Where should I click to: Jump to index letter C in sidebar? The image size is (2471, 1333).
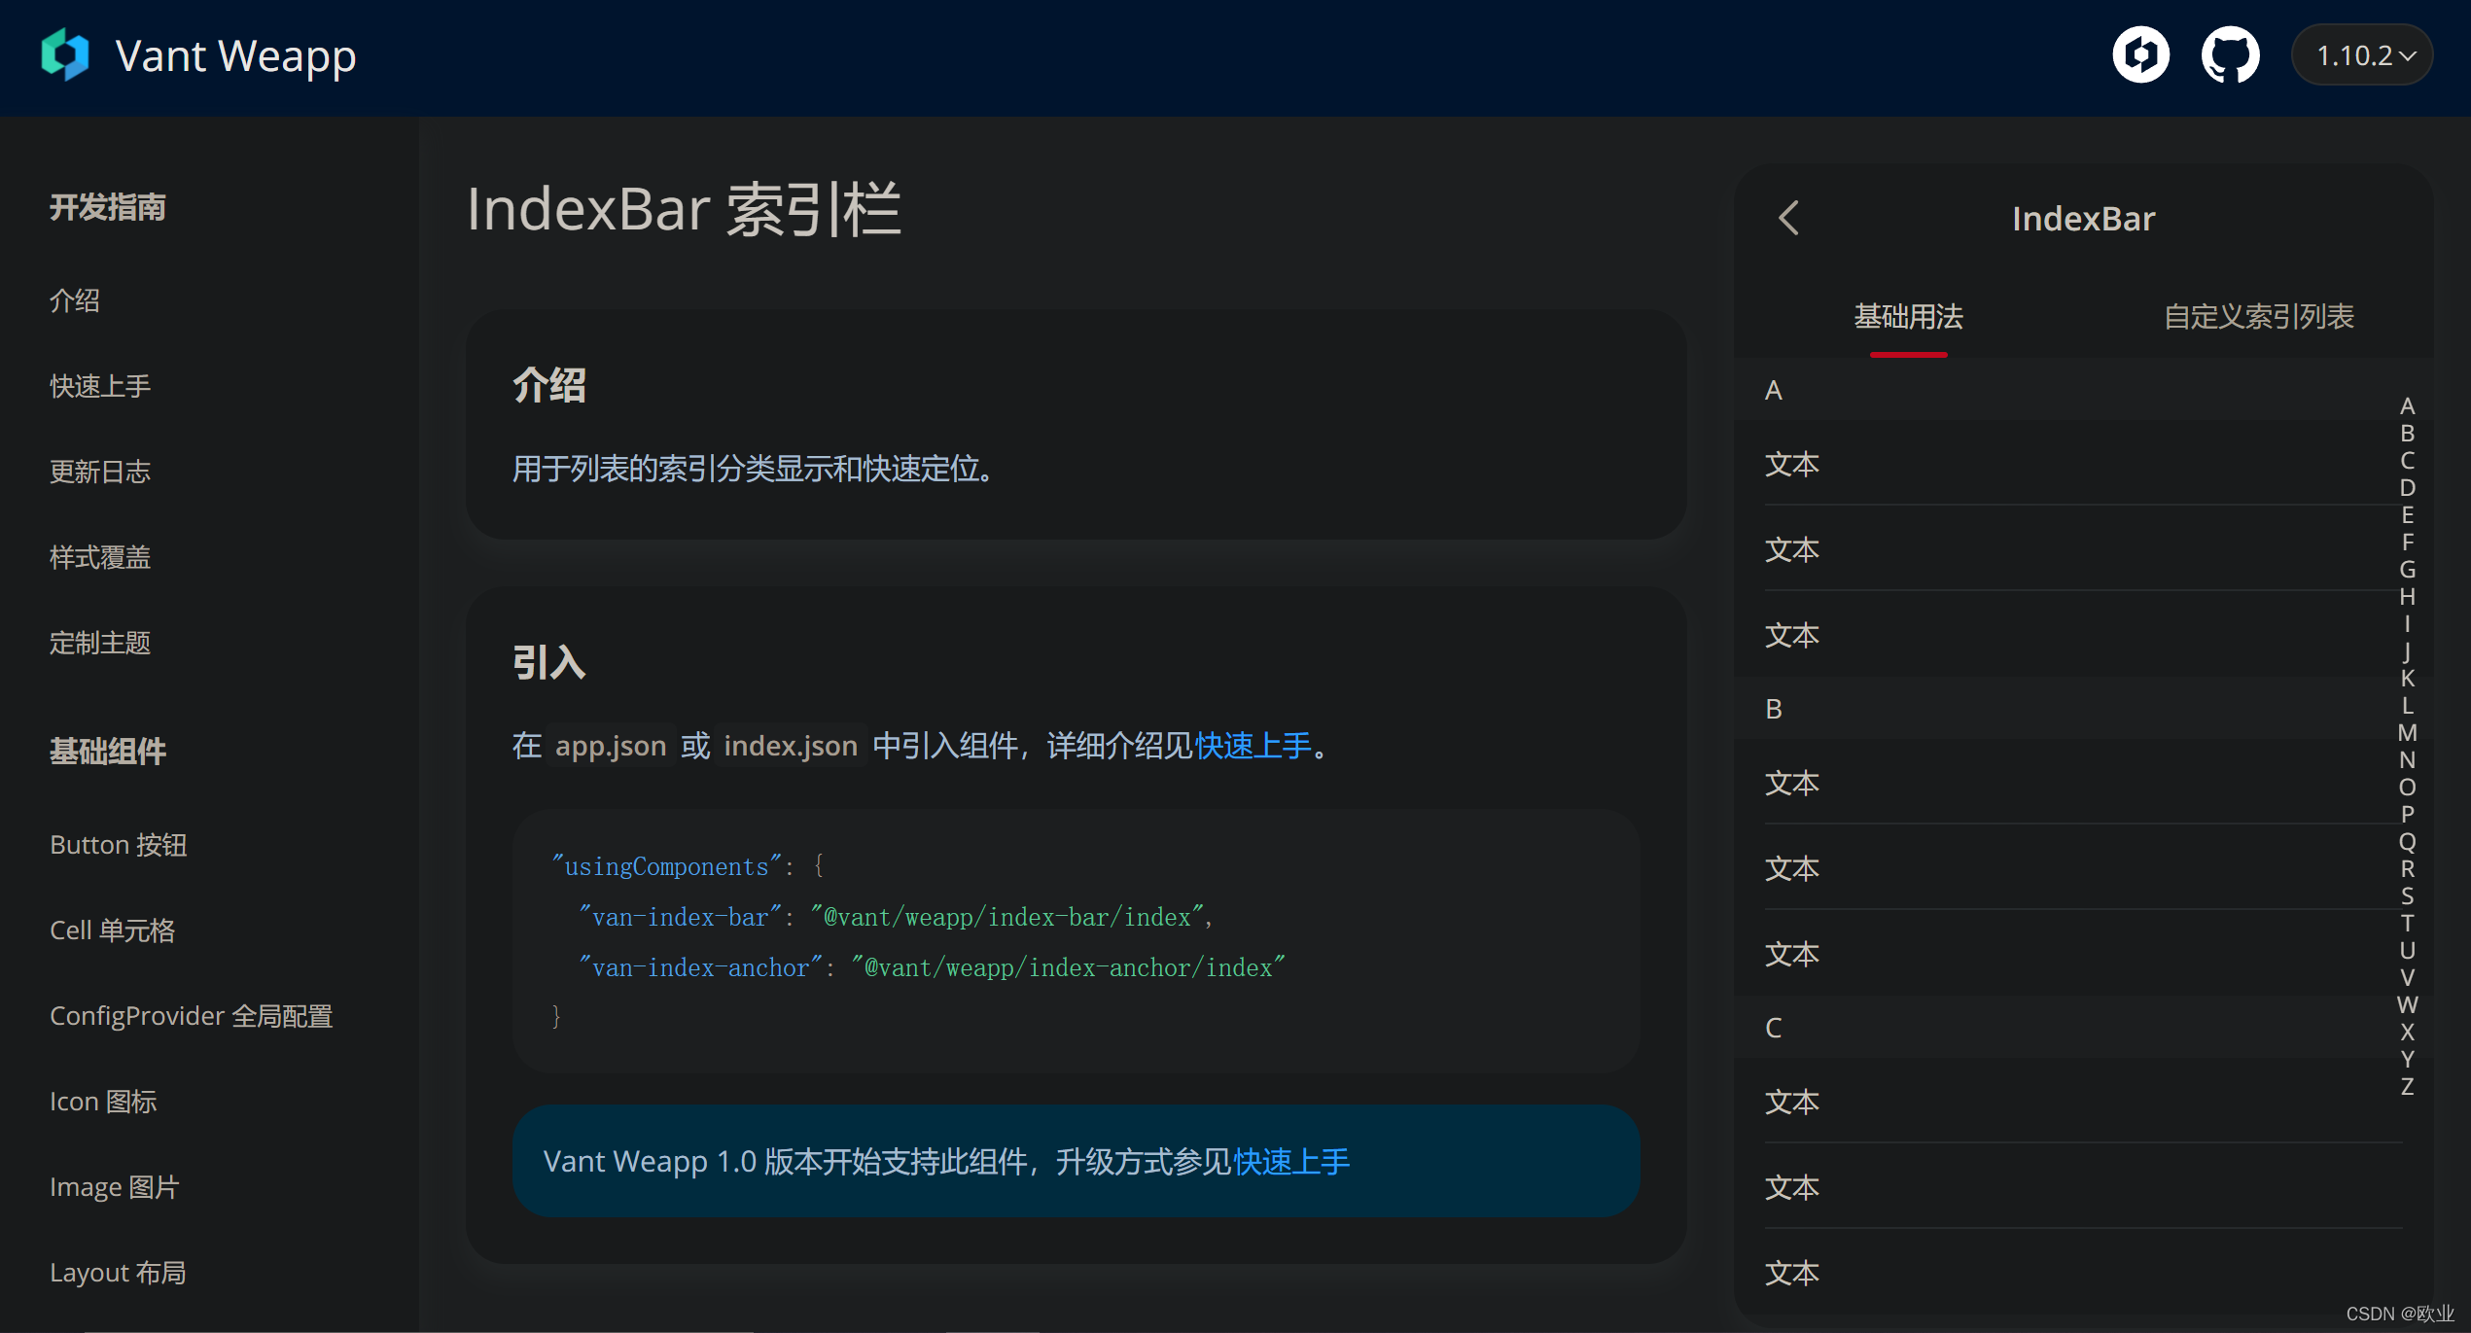click(x=2407, y=461)
